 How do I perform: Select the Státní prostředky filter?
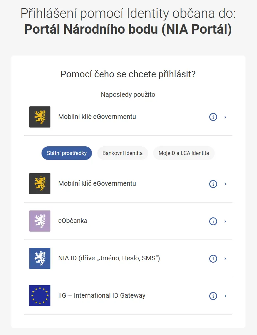67,153
